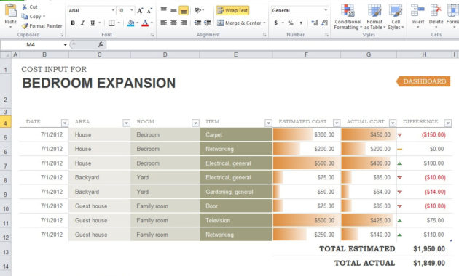Align text right
The height and width of the screenshot is (276, 459).
click(184, 23)
